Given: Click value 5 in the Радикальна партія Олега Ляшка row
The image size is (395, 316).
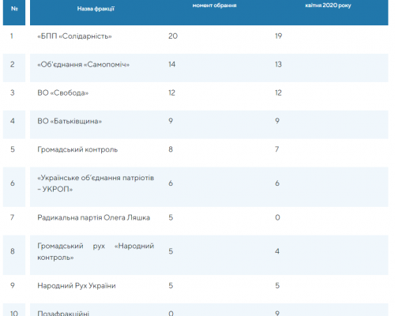Looking at the screenshot, I should tap(171, 218).
